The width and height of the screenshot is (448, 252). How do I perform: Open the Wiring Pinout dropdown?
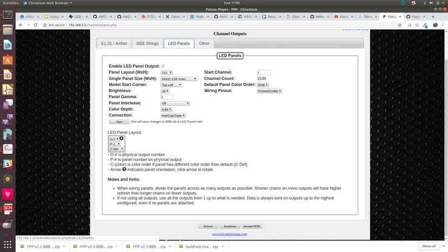[x=269, y=91]
